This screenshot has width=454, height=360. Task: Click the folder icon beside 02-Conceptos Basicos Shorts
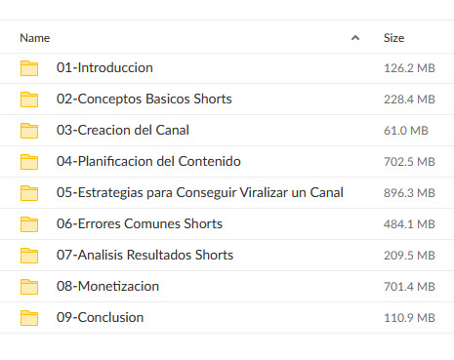pyautogui.click(x=29, y=100)
